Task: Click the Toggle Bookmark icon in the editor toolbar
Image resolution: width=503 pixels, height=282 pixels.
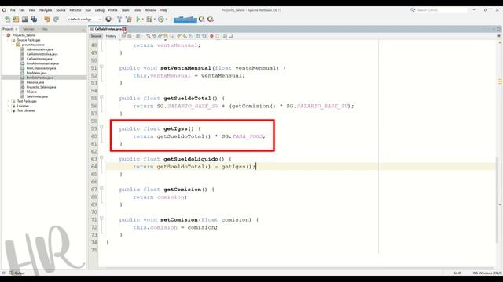Action: tap(191, 36)
